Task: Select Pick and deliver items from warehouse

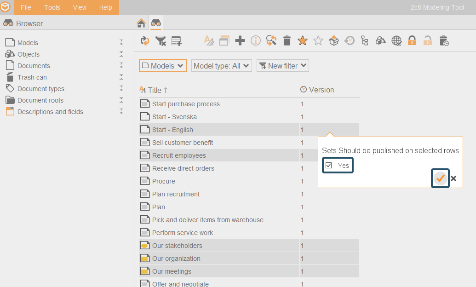Action: click(x=249, y=220)
